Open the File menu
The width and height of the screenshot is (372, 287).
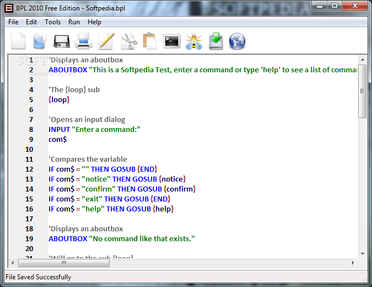tap(13, 22)
